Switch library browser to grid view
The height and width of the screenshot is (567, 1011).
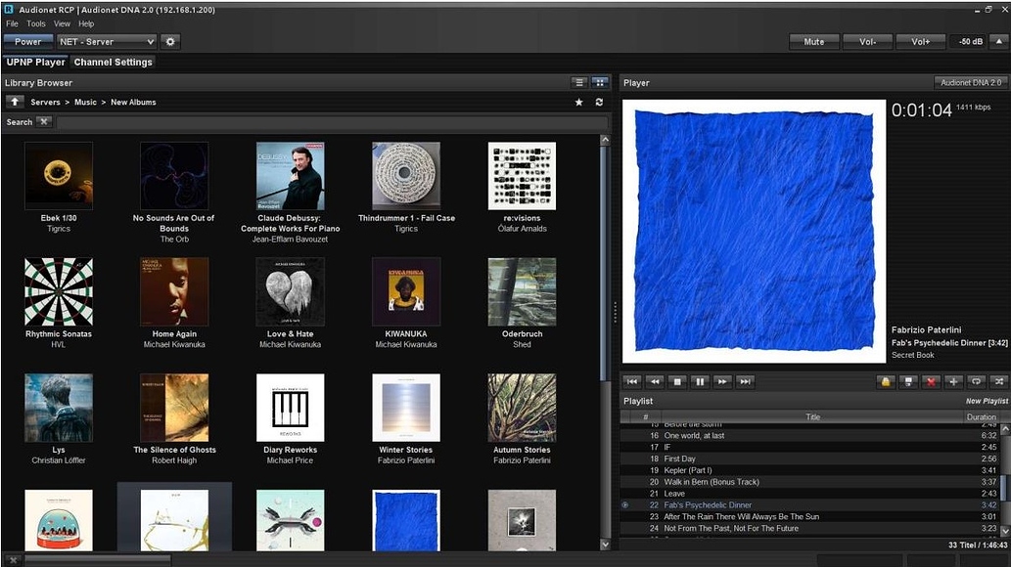[x=600, y=82]
